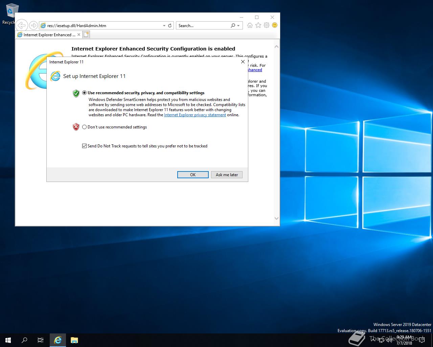
Task: Click the IE logo in the setup dialog header
Action: click(55, 76)
